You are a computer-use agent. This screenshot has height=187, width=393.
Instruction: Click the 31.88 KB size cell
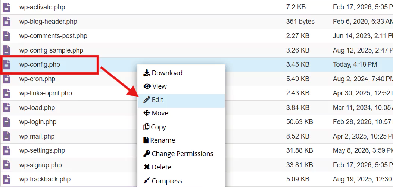tap(300, 151)
